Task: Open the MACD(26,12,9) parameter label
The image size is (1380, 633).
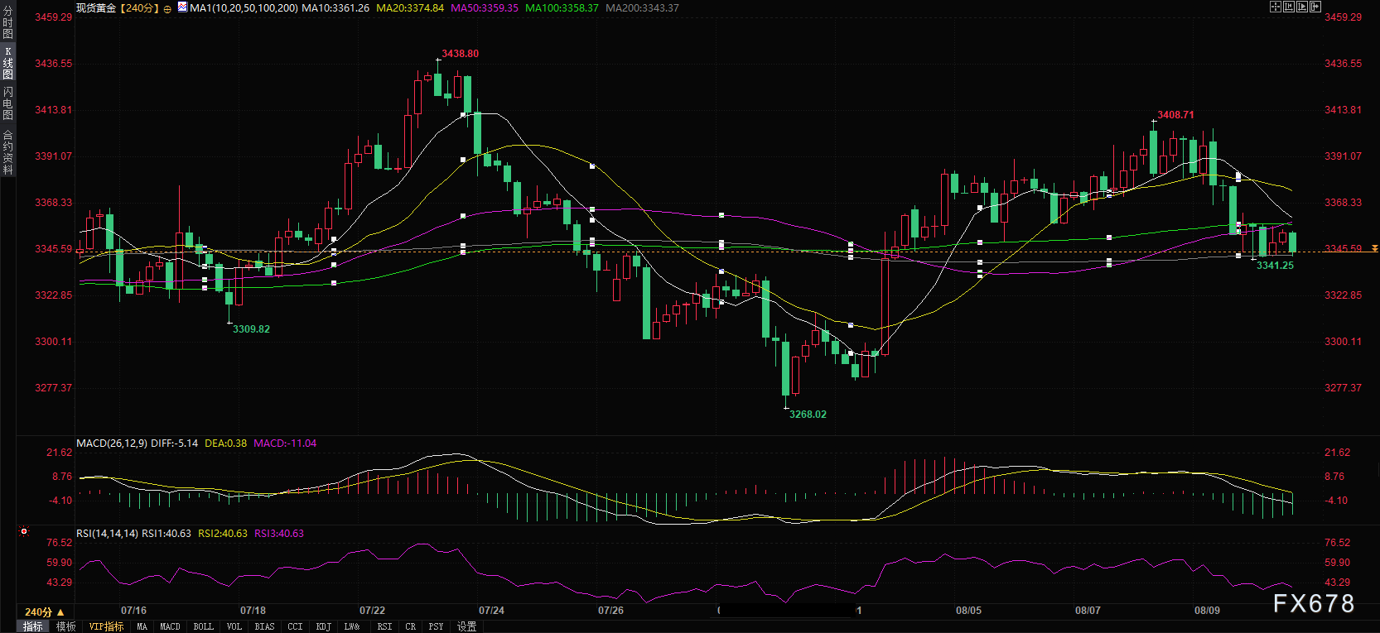Action: tap(112, 444)
